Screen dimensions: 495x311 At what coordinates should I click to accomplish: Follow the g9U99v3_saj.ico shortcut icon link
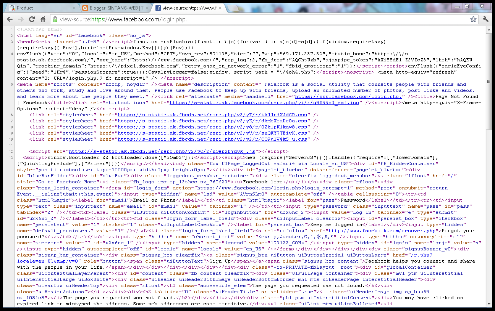pos(264,103)
